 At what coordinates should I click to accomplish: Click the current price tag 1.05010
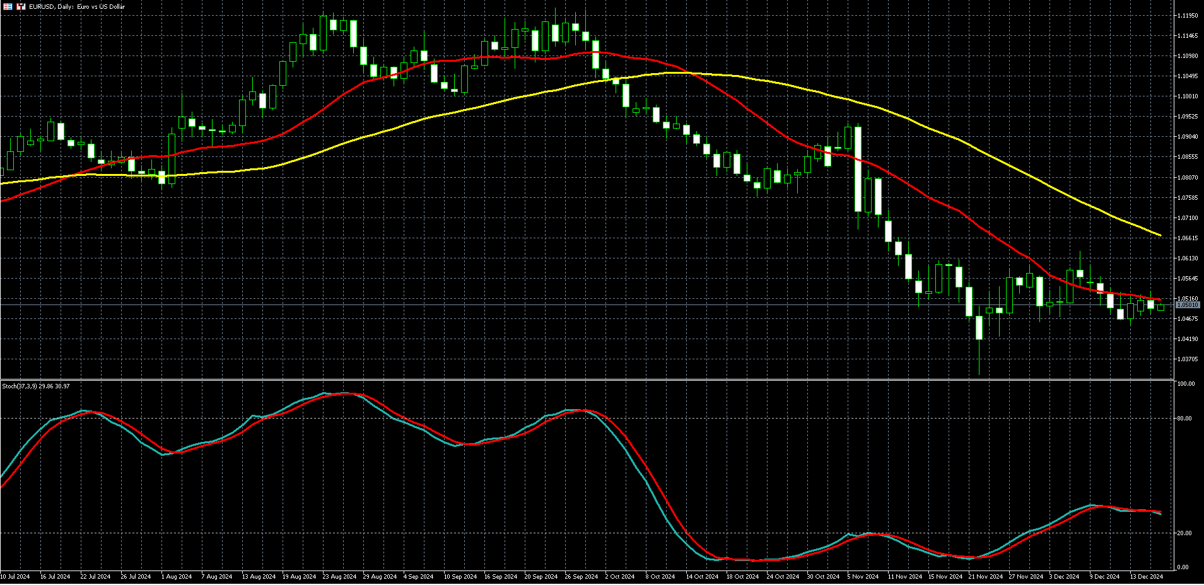[x=1188, y=305]
